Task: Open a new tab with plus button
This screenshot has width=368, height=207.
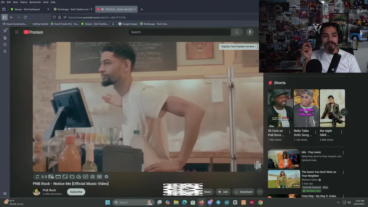Action: coord(141,9)
